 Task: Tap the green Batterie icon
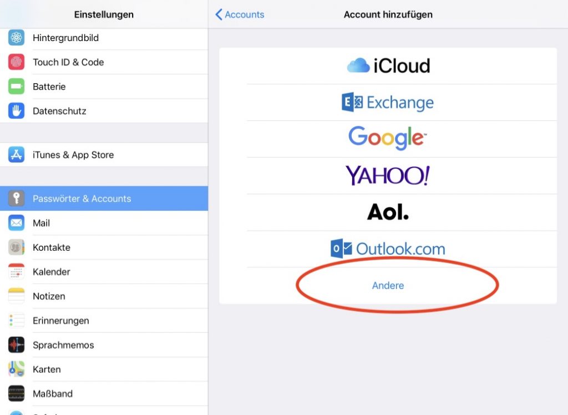pyautogui.click(x=16, y=86)
